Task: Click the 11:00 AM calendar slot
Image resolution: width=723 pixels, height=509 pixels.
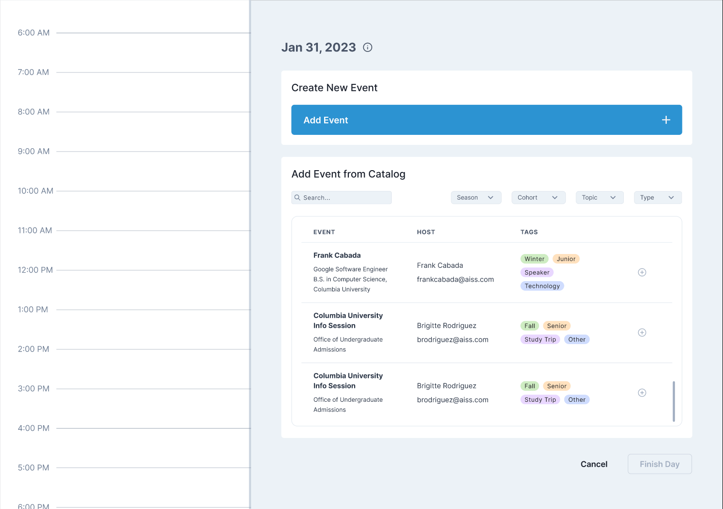Action: (143, 250)
